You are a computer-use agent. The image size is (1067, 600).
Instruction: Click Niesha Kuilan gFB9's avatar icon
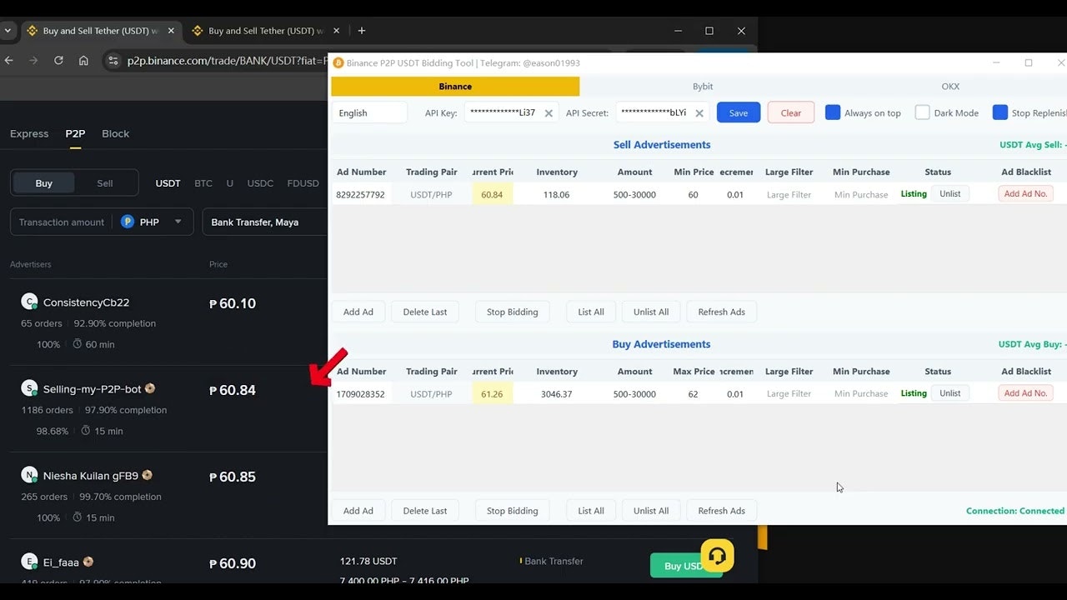pyautogui.click(x=30, y=475)
